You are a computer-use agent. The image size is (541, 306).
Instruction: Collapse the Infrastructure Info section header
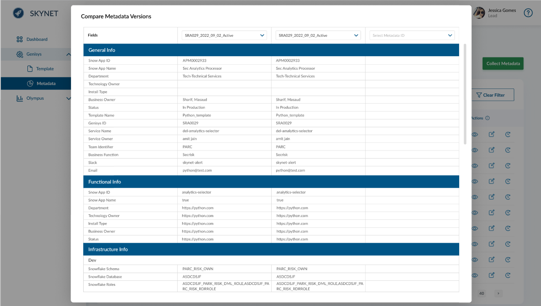271,249
